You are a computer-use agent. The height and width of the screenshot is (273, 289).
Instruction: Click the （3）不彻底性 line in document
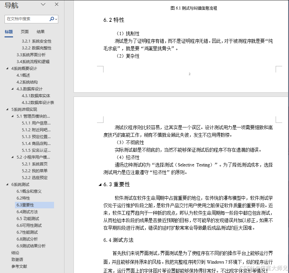pos(130,142)
